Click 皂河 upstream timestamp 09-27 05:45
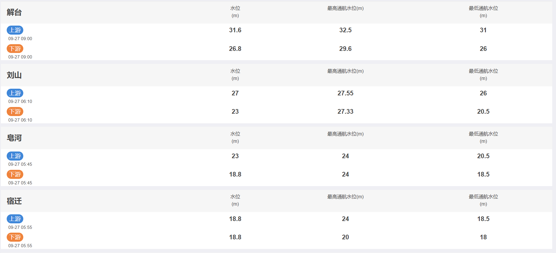This screenshot has width=556, height=253. point(20,164)
